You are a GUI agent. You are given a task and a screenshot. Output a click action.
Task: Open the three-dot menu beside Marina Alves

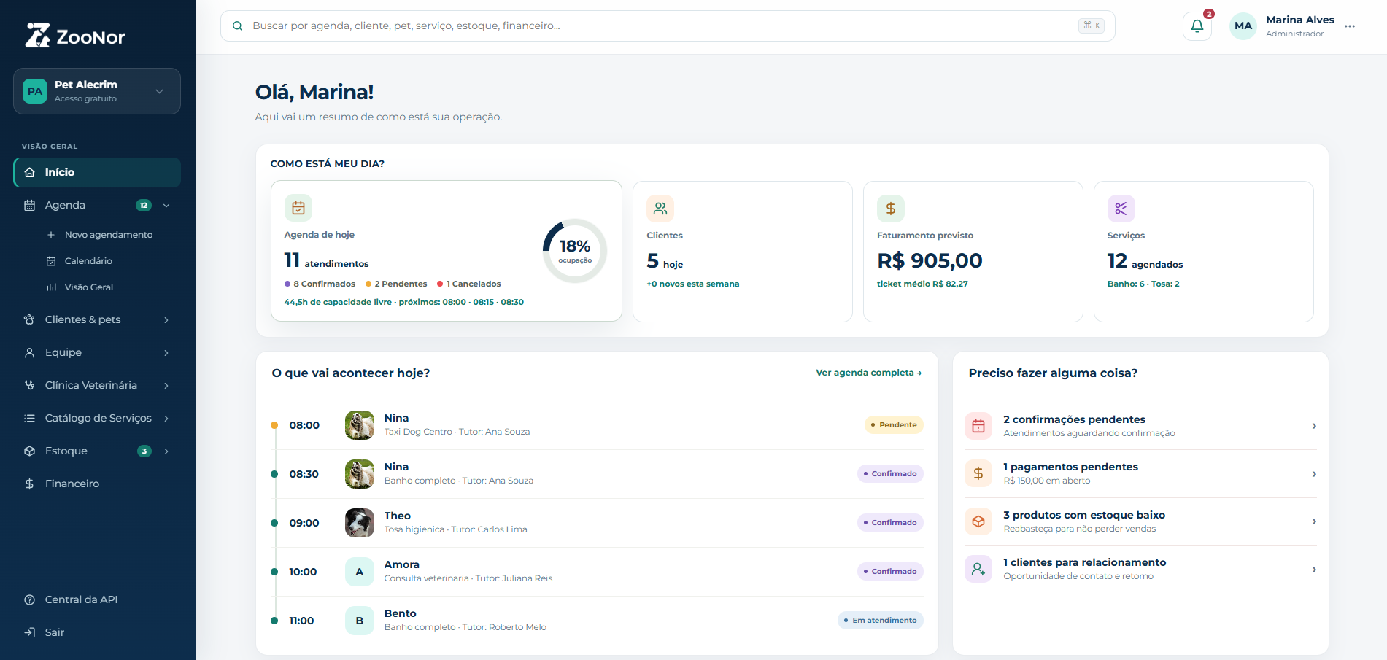click(1349, 26)
